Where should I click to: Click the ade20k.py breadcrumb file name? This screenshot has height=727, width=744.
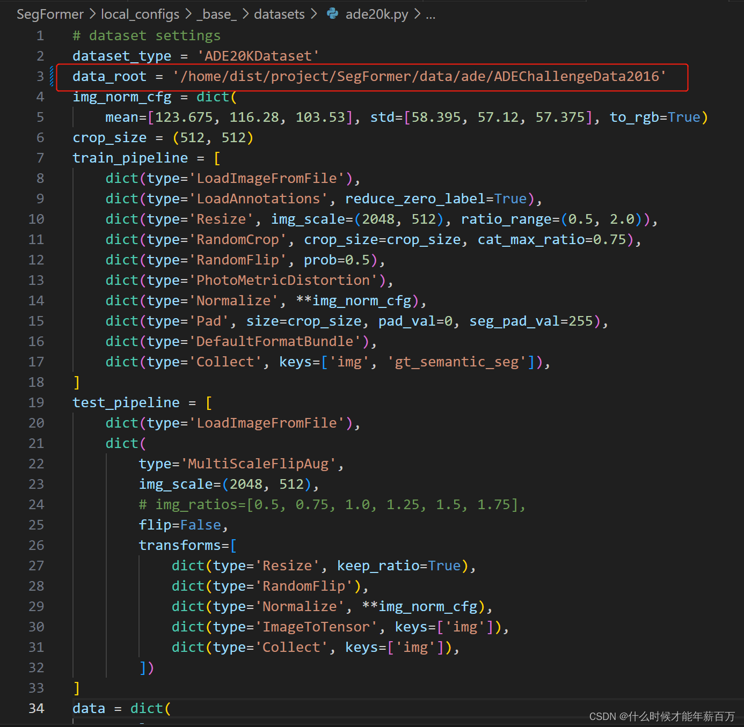377,14
